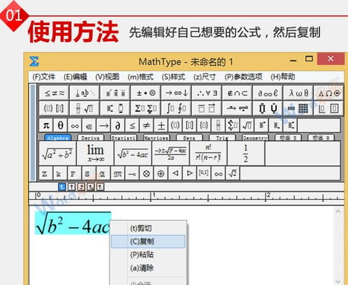Viewport: 348px width, 285px height.
Task: Open the operator symbols palette (±•⊗)
Action: pyautogui.click(x=146, y=93)
